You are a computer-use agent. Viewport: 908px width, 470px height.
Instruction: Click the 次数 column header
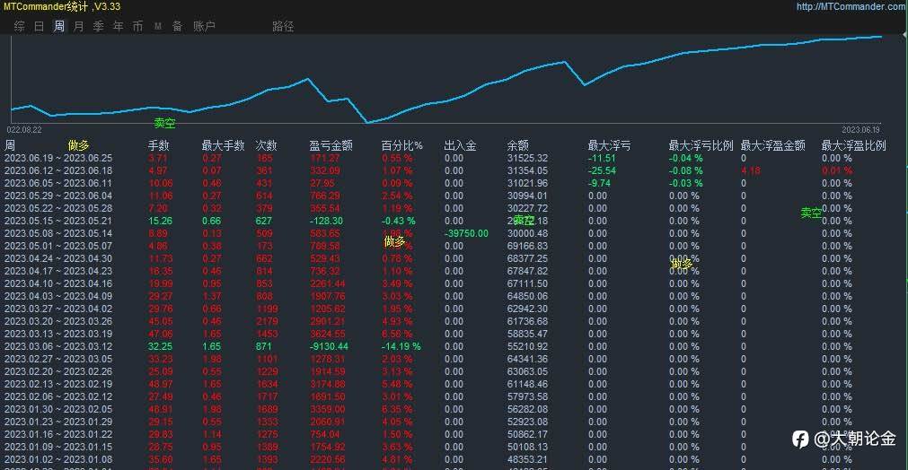(267, 145)
